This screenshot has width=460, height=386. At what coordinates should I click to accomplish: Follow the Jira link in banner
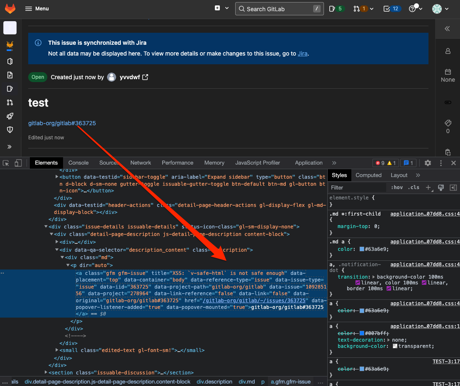click(302, 53)
